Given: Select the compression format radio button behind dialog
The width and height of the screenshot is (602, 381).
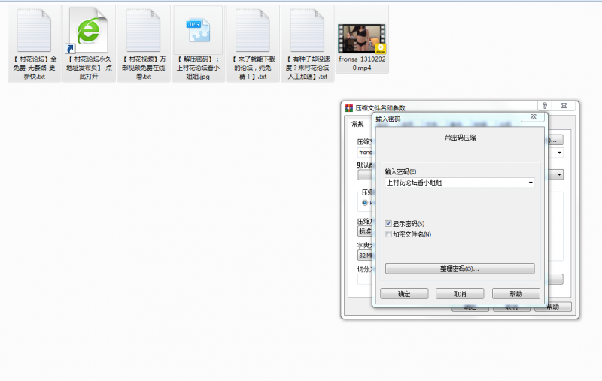Looking at the screenshot, I should [365, 203].
